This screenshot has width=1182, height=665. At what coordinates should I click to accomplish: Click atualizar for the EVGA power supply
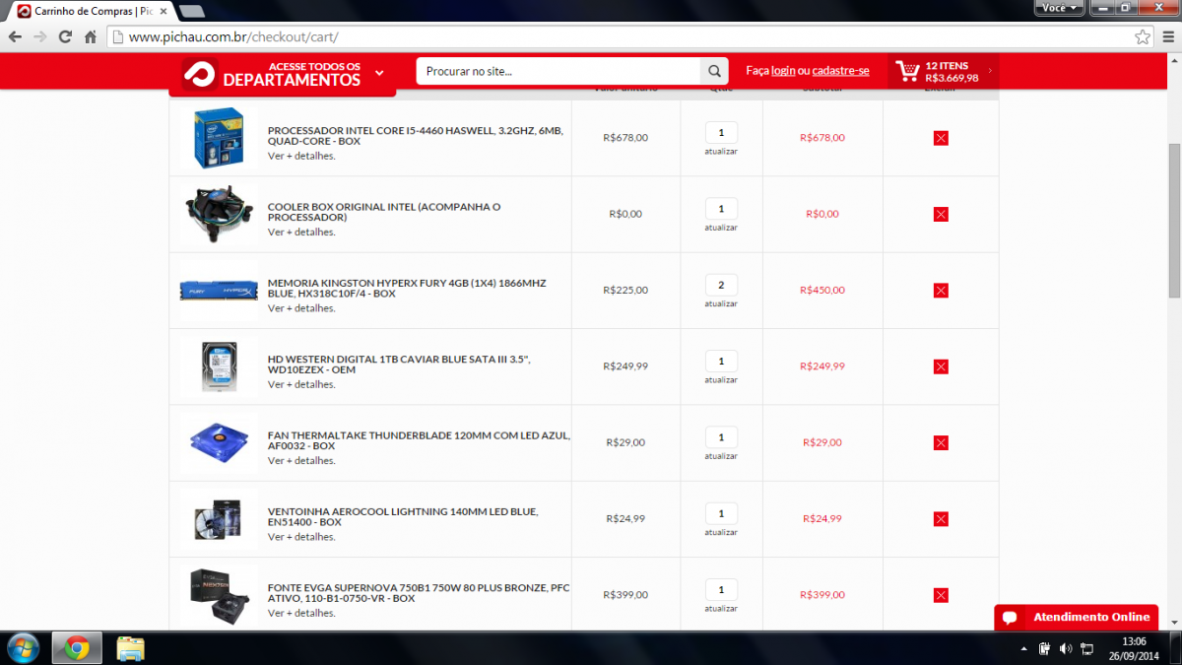(x=721, y=608)
